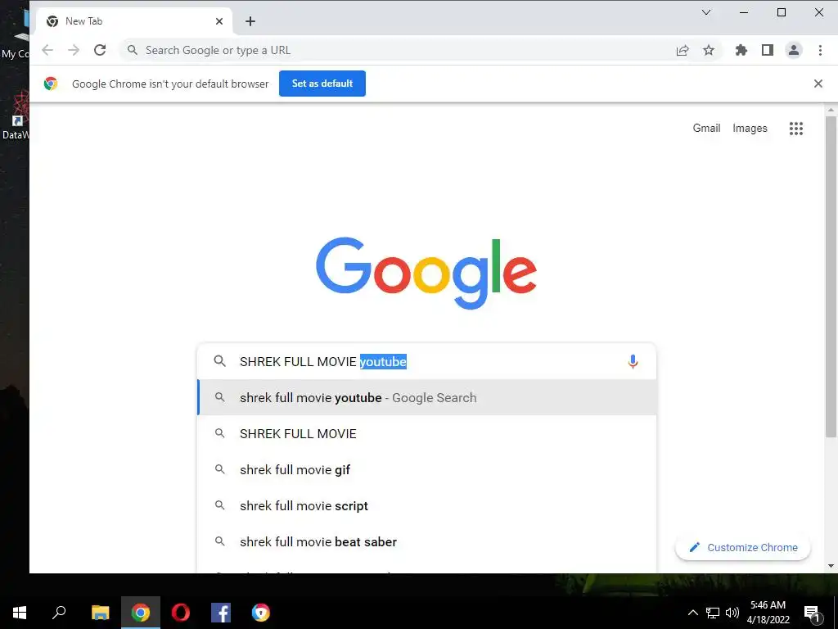Screen dimensions: 838x629
Task: Click the Set as default button
Action: (x=322, y=84)
